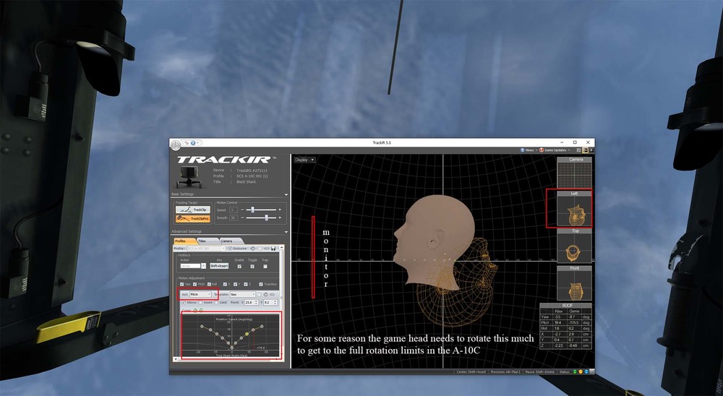This screenshot has width=723, height=396.
Task: Select the Front view thumbnail
Action: point(575,283)
